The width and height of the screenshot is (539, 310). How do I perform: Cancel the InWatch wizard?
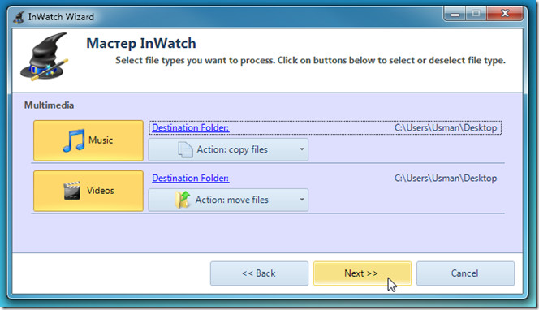click(x=465, y=273)
